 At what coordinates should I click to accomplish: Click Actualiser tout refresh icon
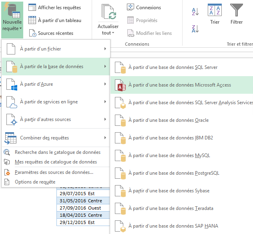click(109, 12)
